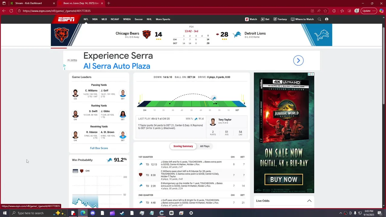Click the Lions icon beside Win Probability 91.2%
The height and width of the screenshot is (217, 386).
109,160
